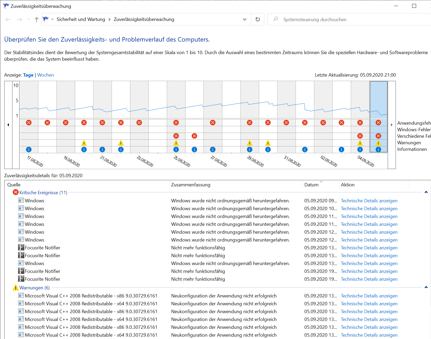
Task: Open Technische Details anzeigen for first Windows event
Action: (x=369, y=201)
